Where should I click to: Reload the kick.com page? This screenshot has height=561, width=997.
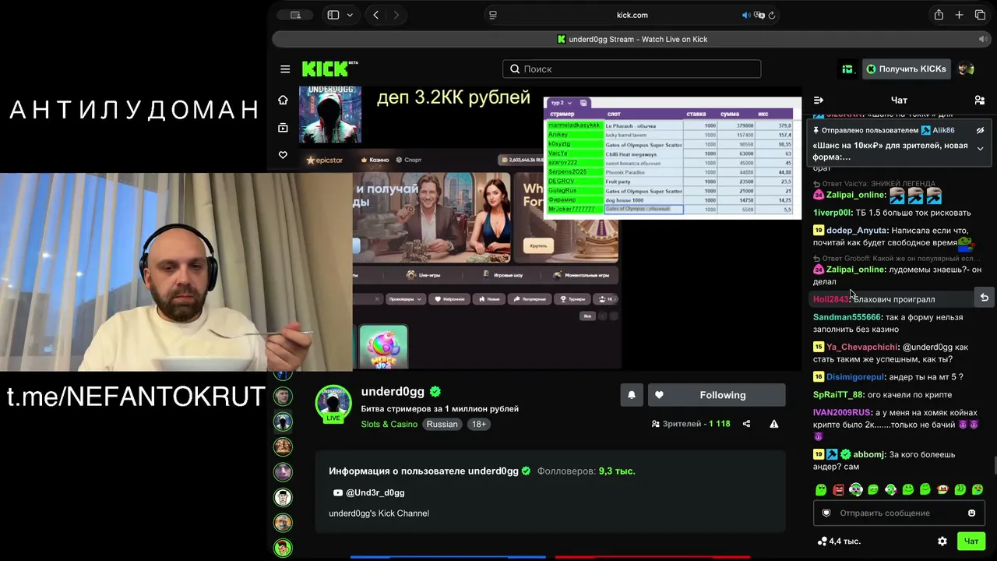[771, 15]
